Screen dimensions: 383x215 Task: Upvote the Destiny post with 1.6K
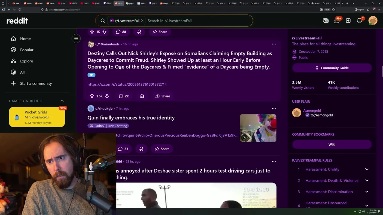click(x=92, y=96)
